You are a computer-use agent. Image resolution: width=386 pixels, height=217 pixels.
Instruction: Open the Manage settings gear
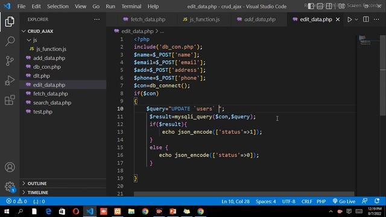point(10,186)
